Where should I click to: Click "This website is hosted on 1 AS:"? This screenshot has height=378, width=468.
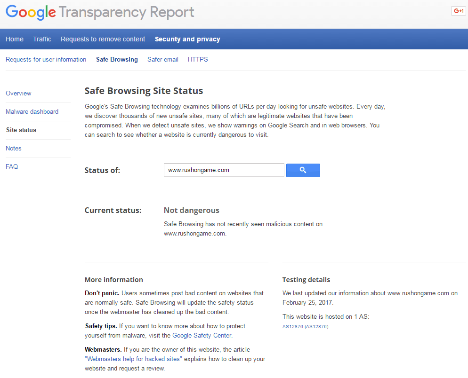[x=326, y=316]
